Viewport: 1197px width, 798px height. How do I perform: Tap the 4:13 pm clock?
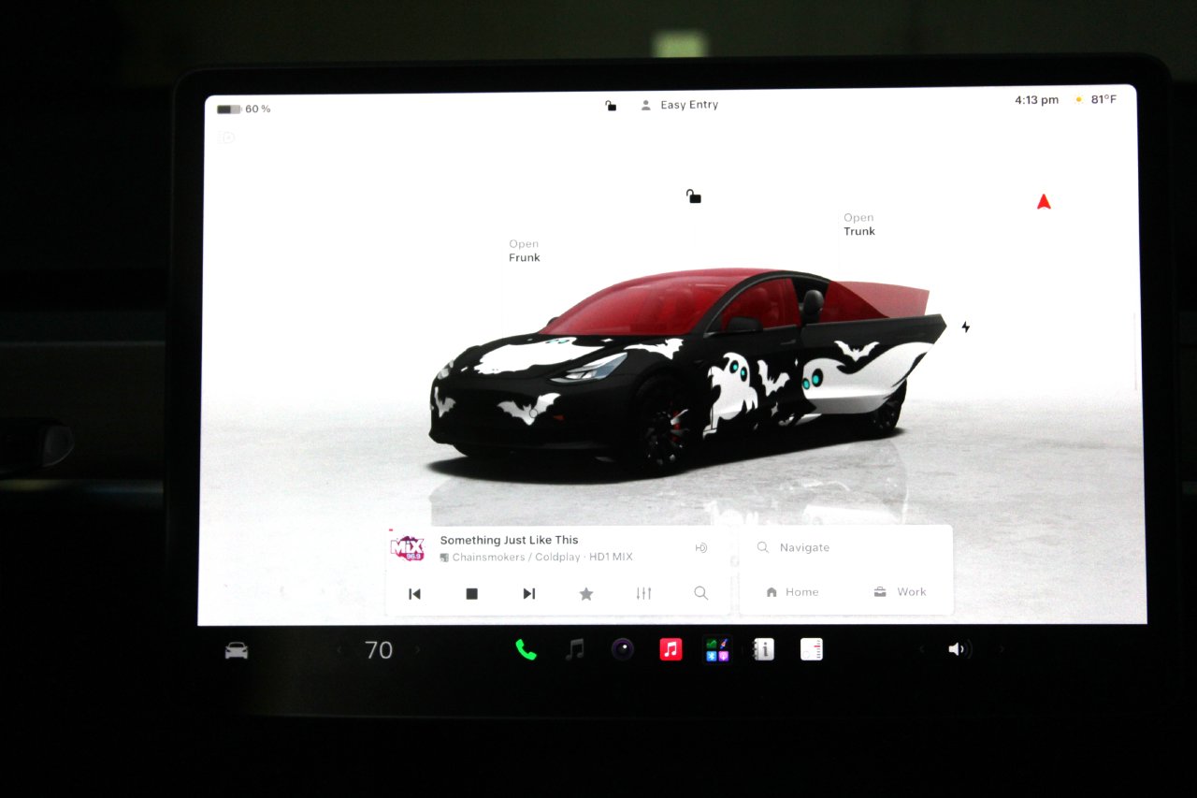click(1036, 100)
